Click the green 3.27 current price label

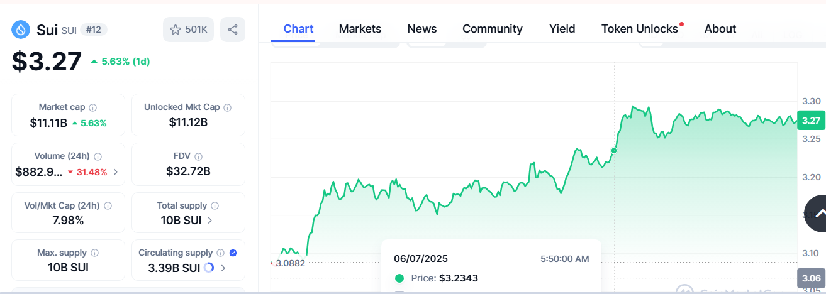pyautogui.click(x=811, y=121)
